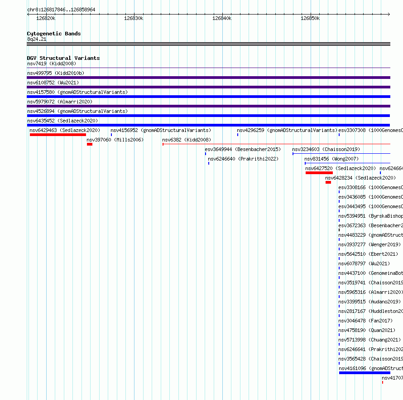
Task: Click the 126820k ruler tick label
Action: 46,18
